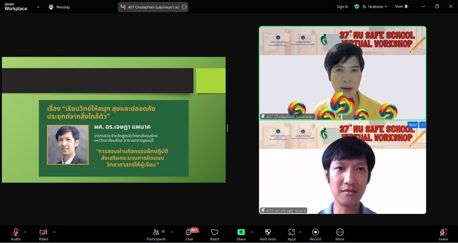Click the A09 participant name label
This screenshot has width=458, height=243.
(283, 210)
